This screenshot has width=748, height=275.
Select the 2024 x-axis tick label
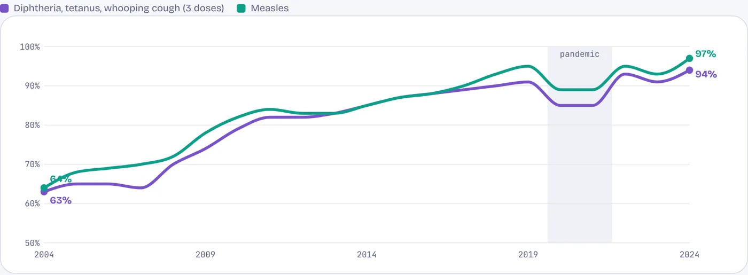tap(689, 255)
